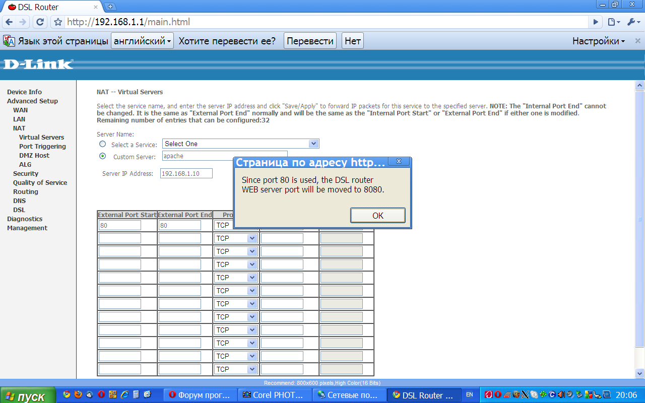Click OK in the alert dialog
The image size is (645, 403).
[x=378, y=215]
